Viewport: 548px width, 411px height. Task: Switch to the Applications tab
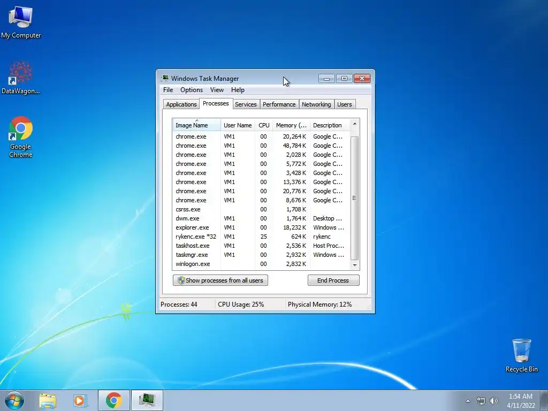click(x=181, y=104)
